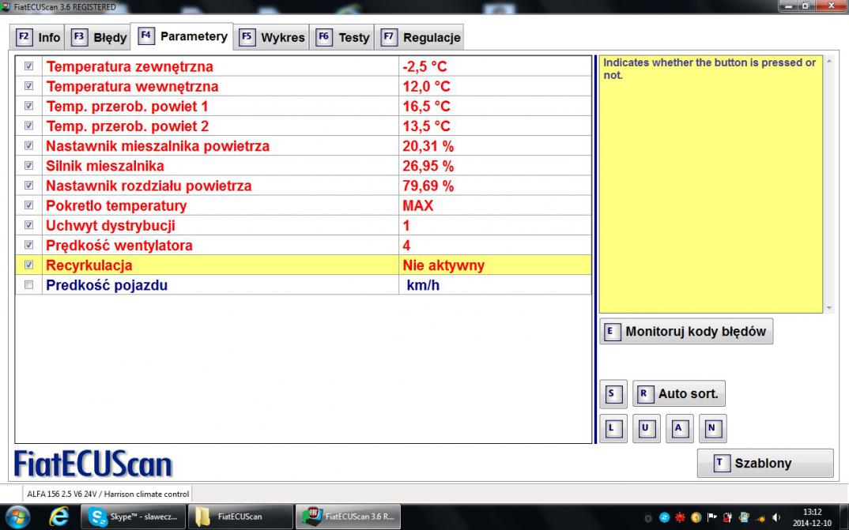This screenshot has width=849, height=530.
Task: Click the S shortcut button
Action: click(x=613, y=393)
